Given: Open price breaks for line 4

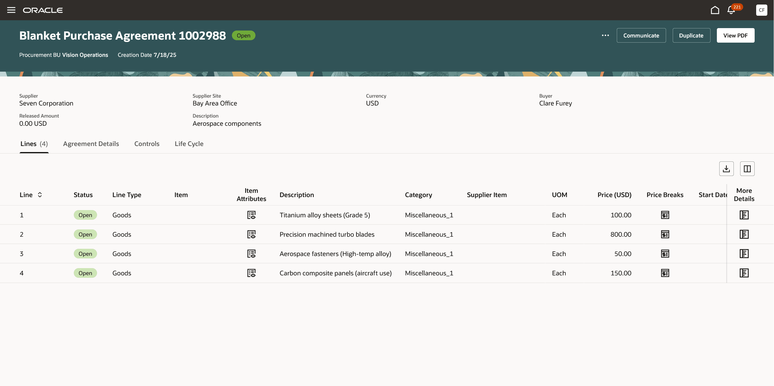Looking at the screenshot, I should 665,273.
